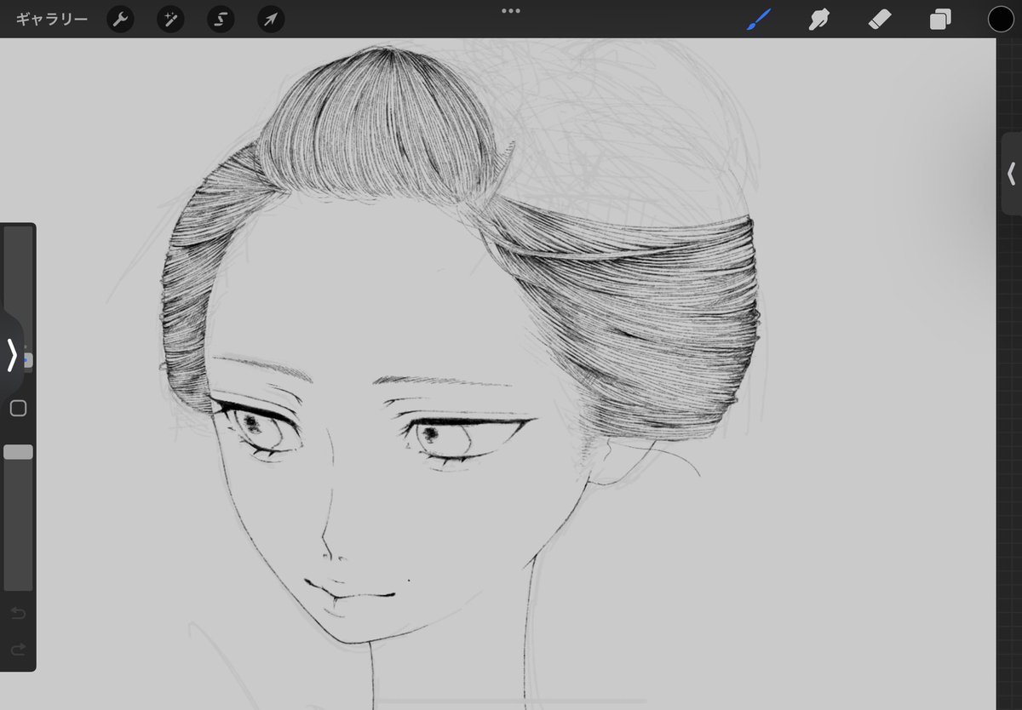
Task: Select the Selection S-shaped tool
Action: [221, 19]
